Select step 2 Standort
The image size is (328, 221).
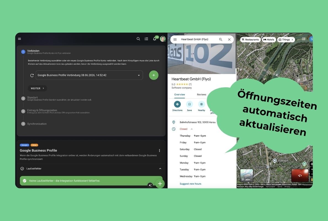point(32,98)
